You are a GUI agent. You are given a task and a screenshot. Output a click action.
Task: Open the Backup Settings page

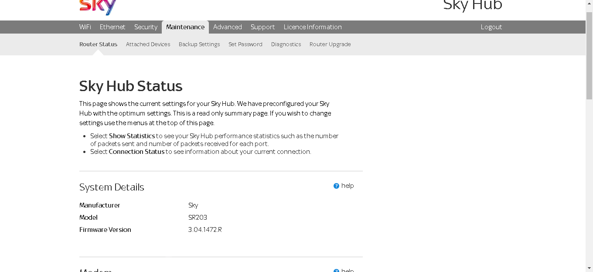pyautogui.click(x=199, y=44)
